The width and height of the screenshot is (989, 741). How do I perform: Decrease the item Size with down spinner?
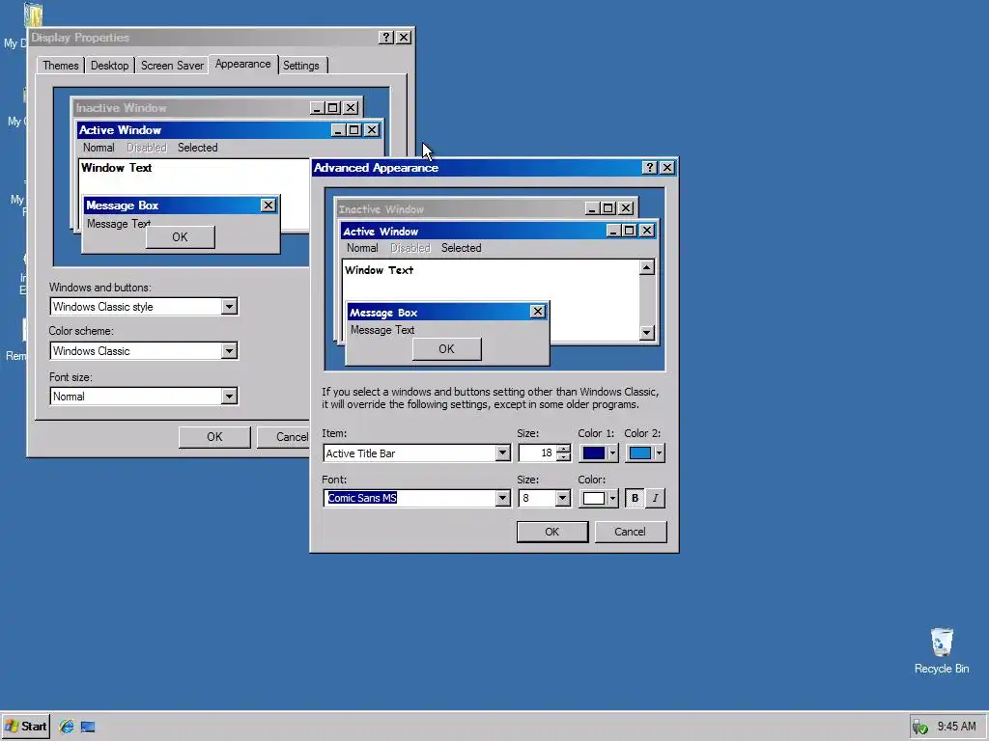click(563, 457)
